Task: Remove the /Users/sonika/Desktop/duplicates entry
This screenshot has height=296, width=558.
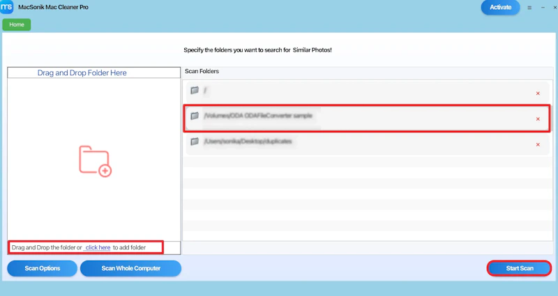Action: [x=538, y=145]
